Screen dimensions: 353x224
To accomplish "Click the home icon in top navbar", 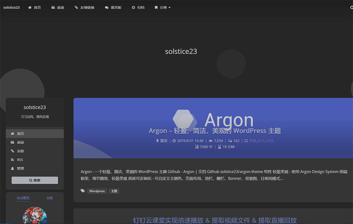I will click(x=30, y=7).
